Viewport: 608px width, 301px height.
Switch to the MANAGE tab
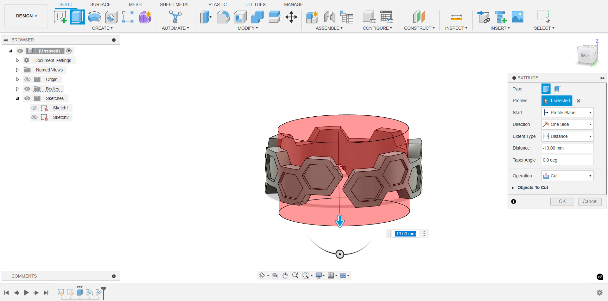coord(294,4)
